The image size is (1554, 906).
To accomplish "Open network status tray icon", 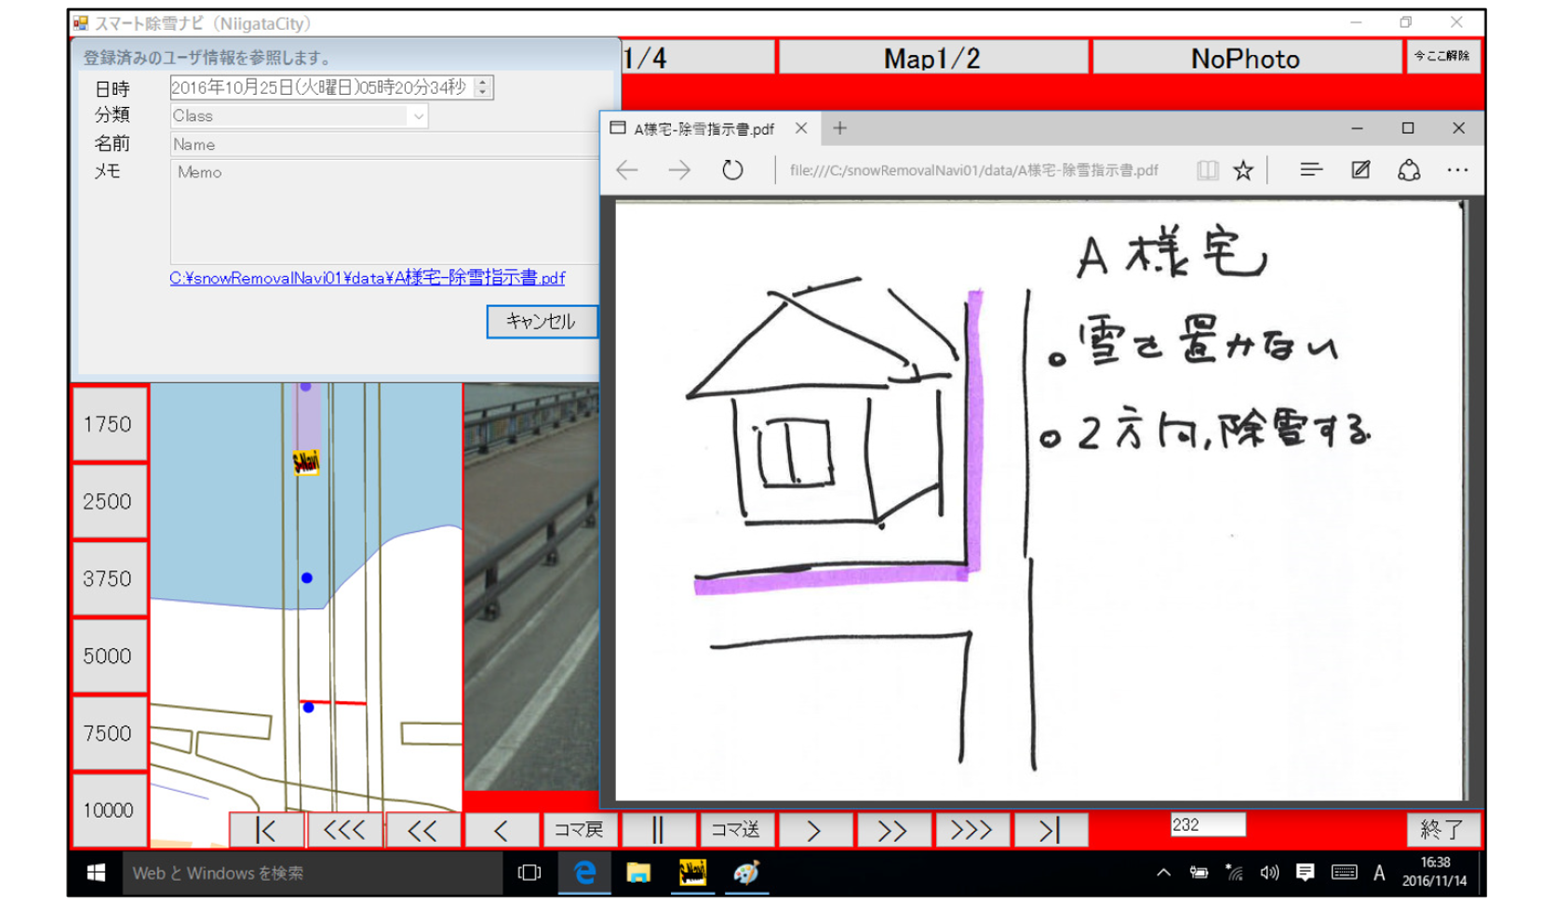I will pos(1234,873).
